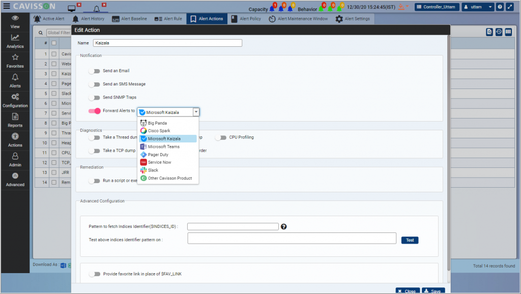
Task: Click the red Capacity alert bell
Action: 272,8
